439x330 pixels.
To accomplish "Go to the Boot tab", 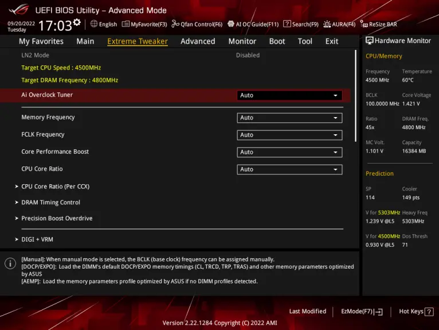I will 277,41.
